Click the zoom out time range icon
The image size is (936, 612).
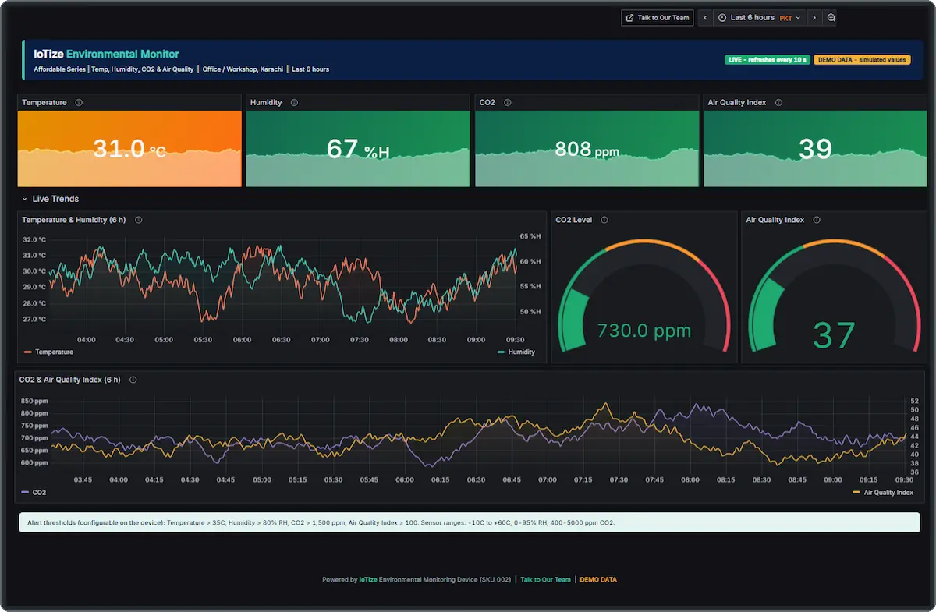831,17
